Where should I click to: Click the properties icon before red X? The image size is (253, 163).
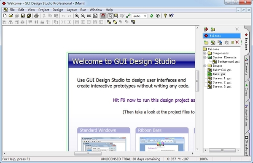[232, 42]
